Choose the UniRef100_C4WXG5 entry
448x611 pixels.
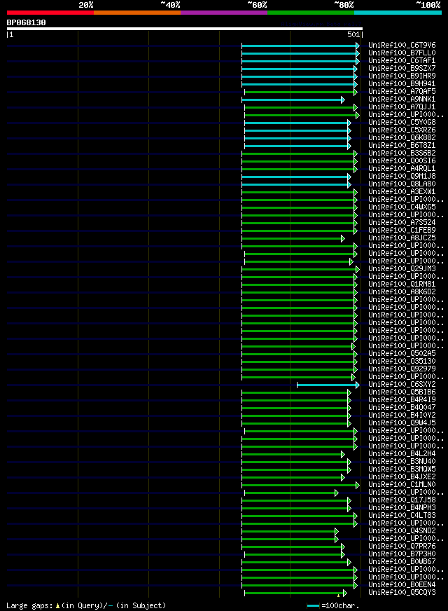point(402,207)
